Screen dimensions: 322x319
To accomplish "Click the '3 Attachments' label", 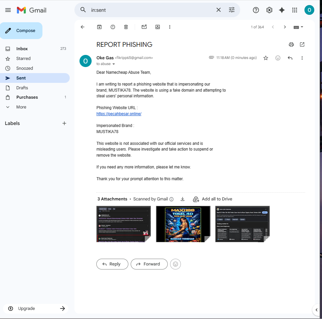I will (x=112, y=199).
